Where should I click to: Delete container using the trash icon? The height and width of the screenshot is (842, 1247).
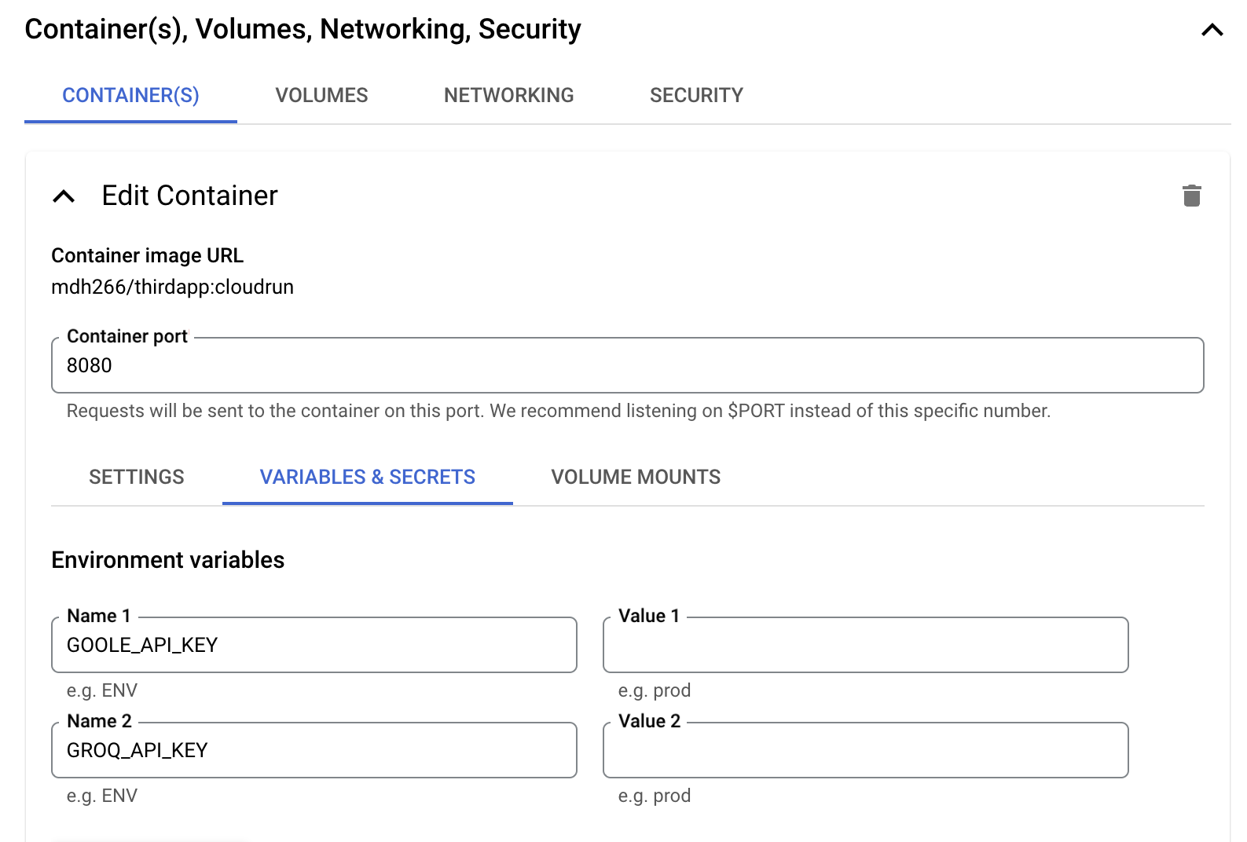point(1191,196)
